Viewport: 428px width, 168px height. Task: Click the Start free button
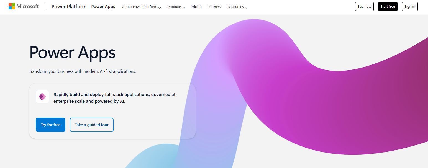tap(388, 7)
